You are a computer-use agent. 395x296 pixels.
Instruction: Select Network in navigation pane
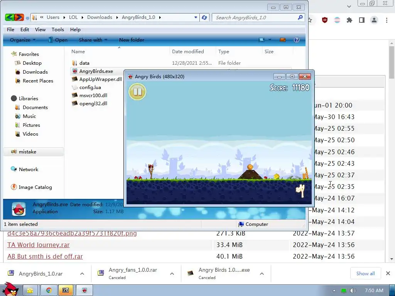pos(29,170)
